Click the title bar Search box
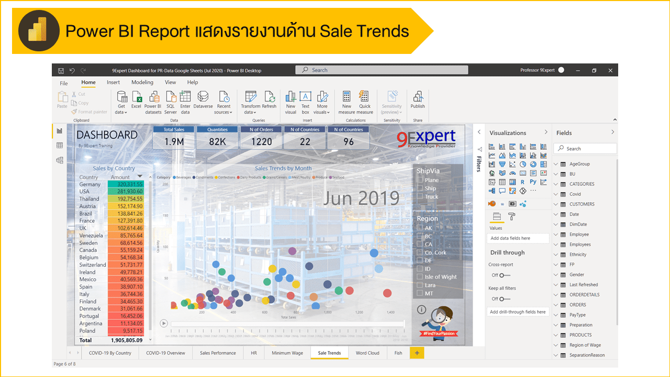 click(x=382, y=70)
